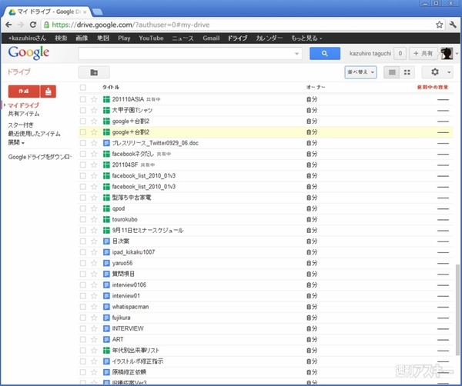Click the マイ ドライブ browser tab

coord(47,12)
